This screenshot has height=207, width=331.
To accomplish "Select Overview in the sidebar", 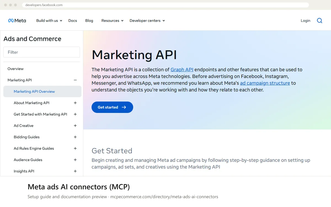I will coord(15,69).
